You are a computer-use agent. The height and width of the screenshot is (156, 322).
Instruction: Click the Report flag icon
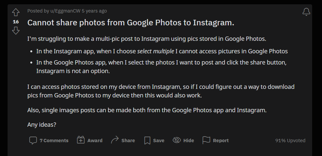206,140
